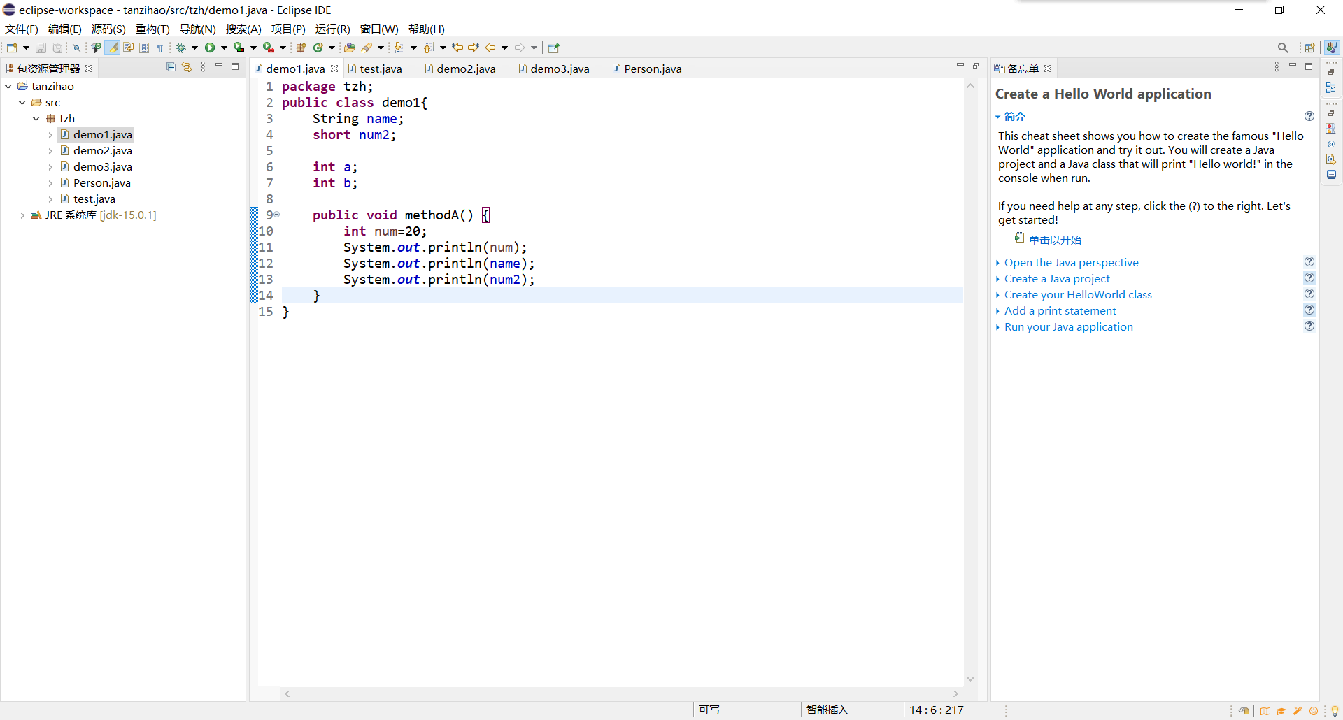This screenshot has height=720, width=1343.
Task: Open the 运行(R) menu
Action: (332, 29)
